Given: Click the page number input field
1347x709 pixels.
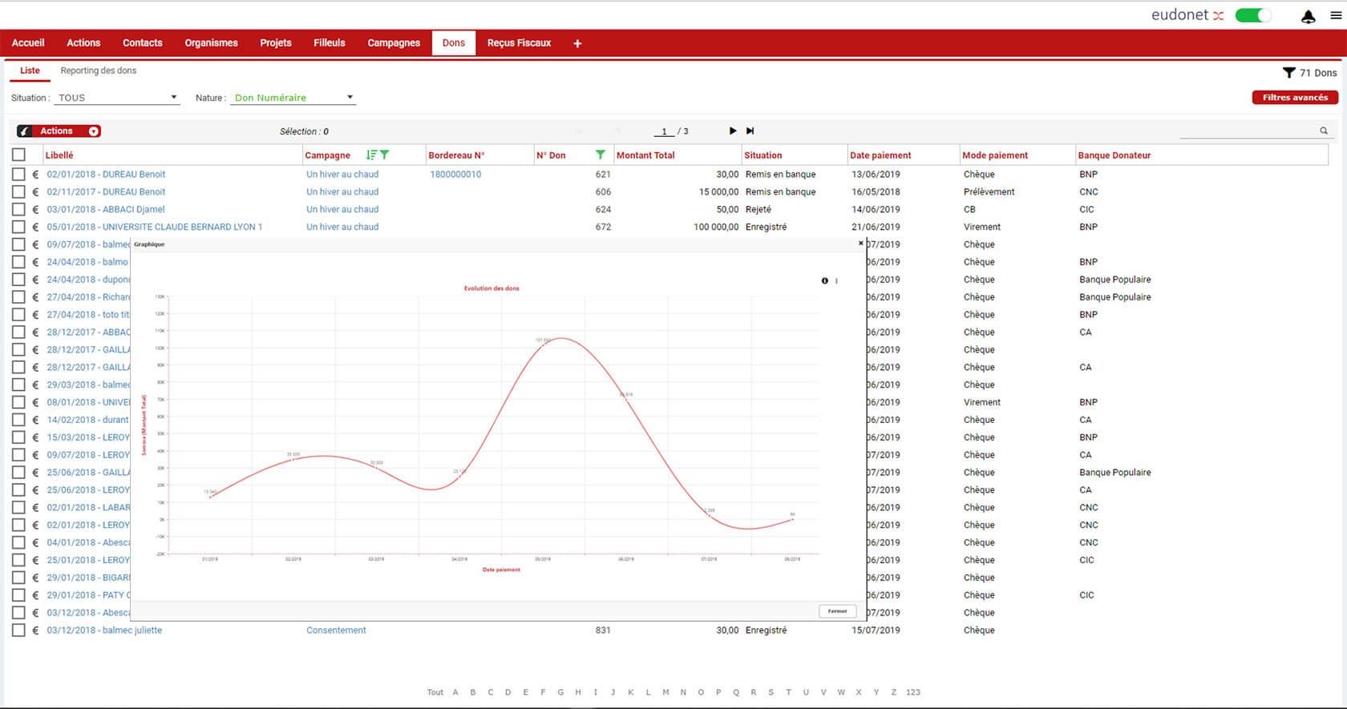Looking at the screenshot, I should [664, 131].
